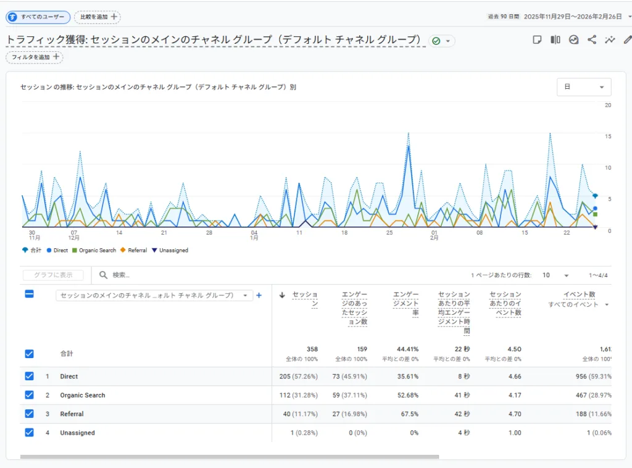This screenshot has height=468, width=632.
Task: Open the green checkmark data quality menu
Action: tap(441, 41)
